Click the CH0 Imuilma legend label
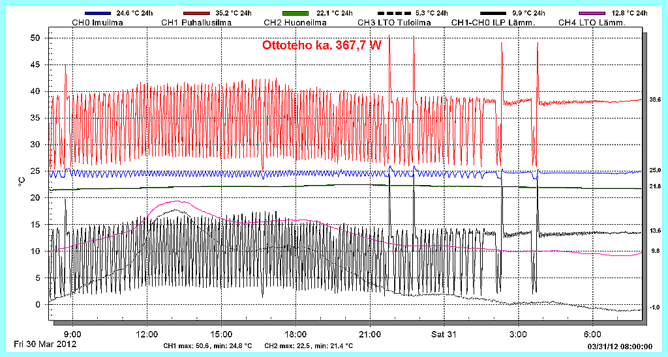Screen dimensions: 668x357 coord(98,23)
